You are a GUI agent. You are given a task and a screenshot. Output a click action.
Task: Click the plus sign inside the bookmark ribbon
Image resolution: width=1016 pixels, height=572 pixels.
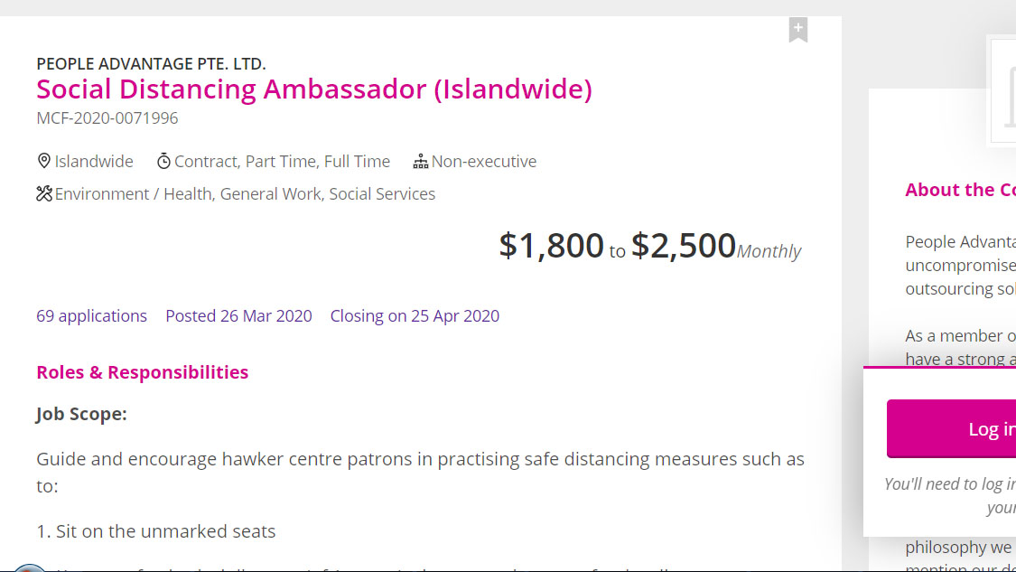click(797, 27)
